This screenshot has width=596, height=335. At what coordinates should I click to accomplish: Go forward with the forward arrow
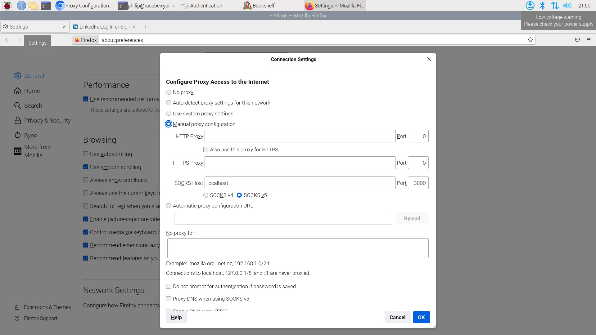click(x=19, y=40)
